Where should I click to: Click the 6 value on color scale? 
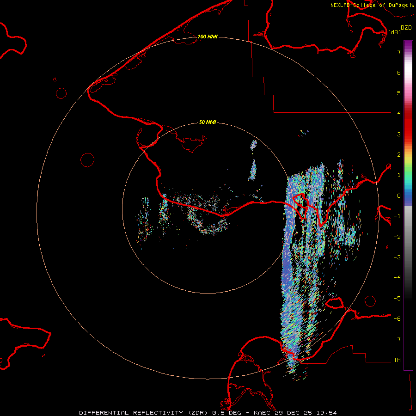click(399, 73)
